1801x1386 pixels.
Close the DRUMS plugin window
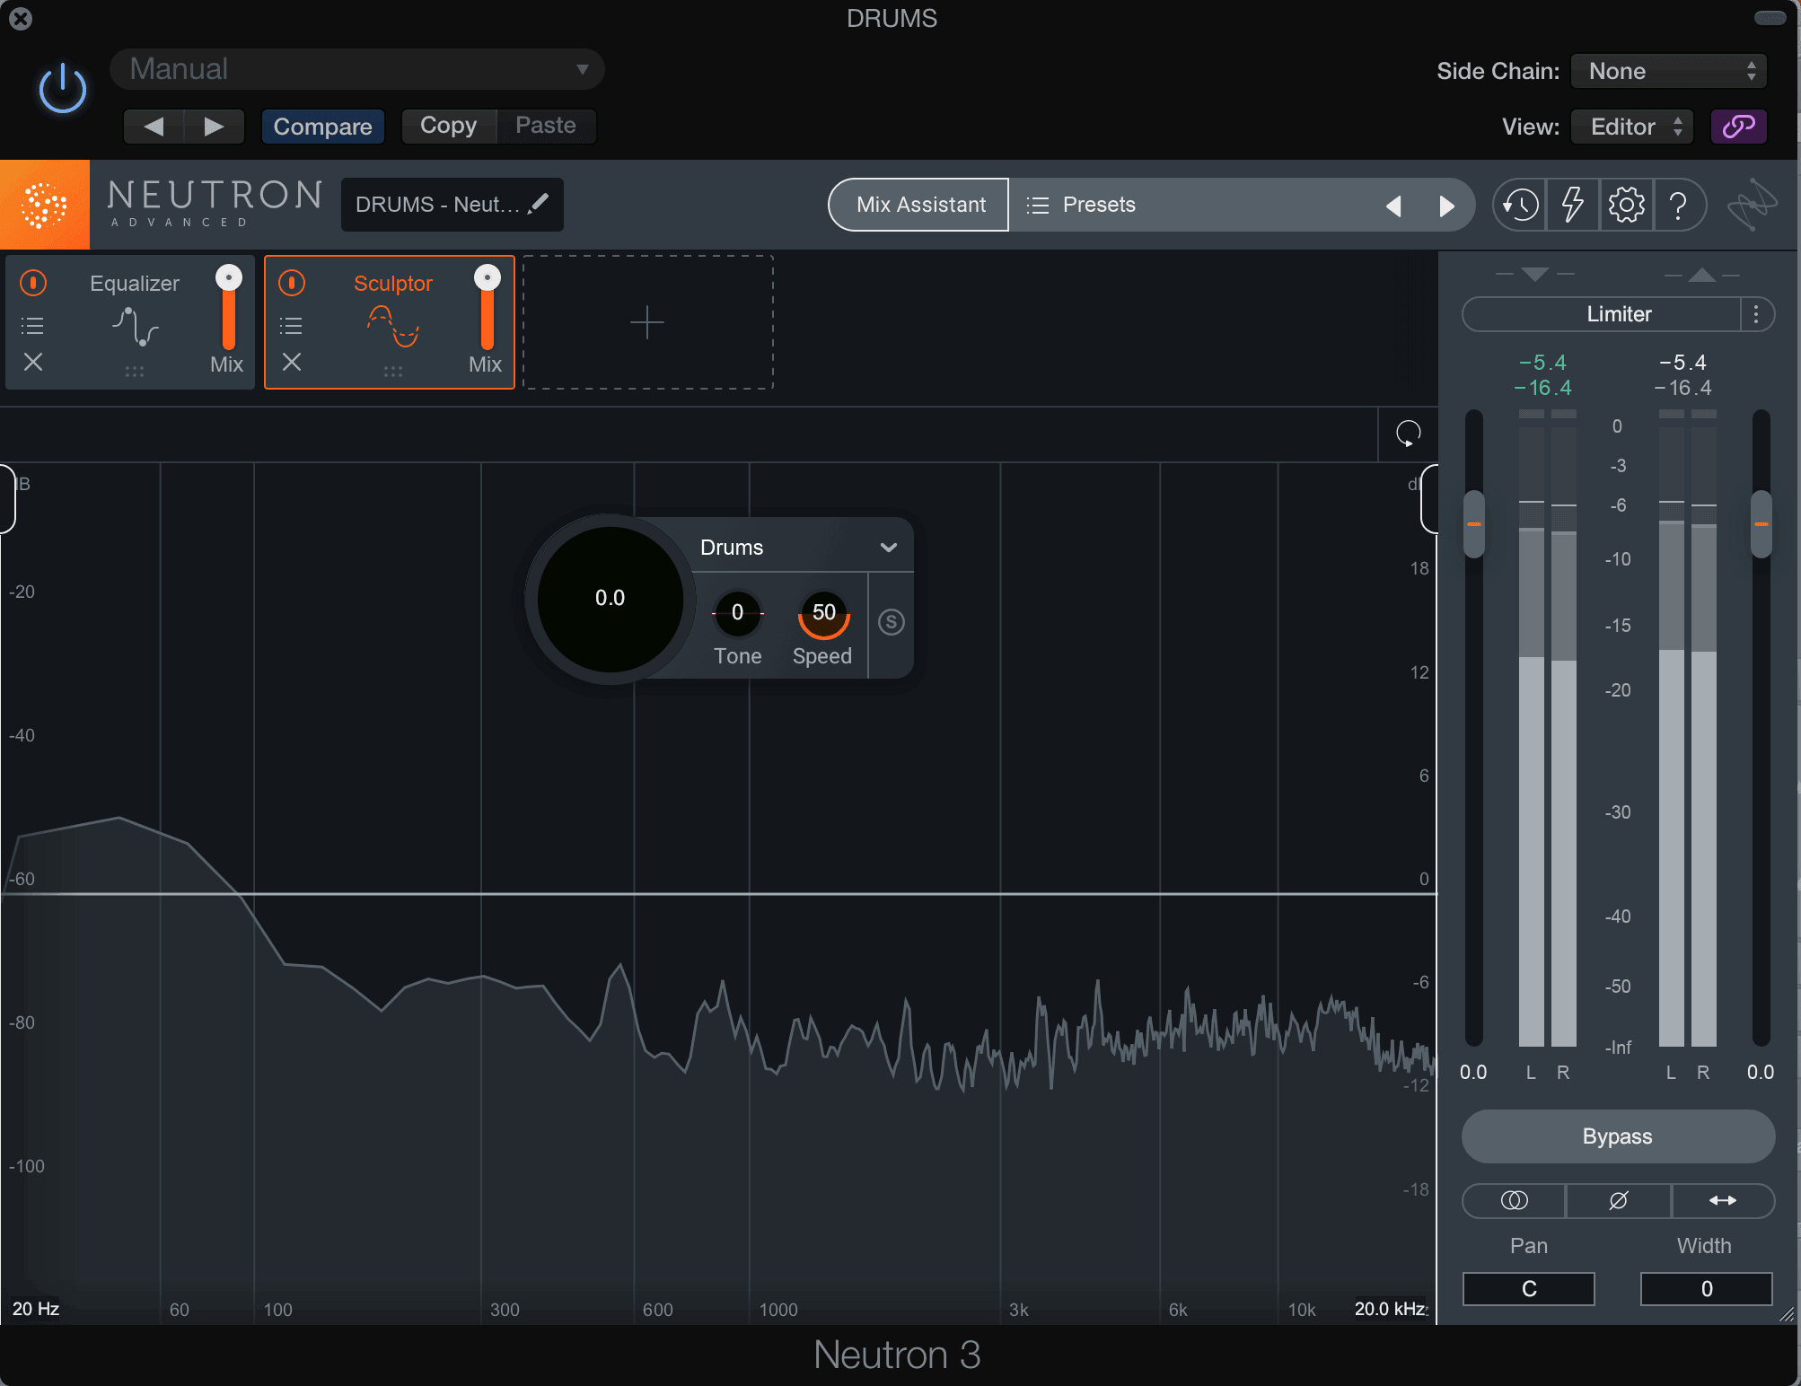pos(21,18)
